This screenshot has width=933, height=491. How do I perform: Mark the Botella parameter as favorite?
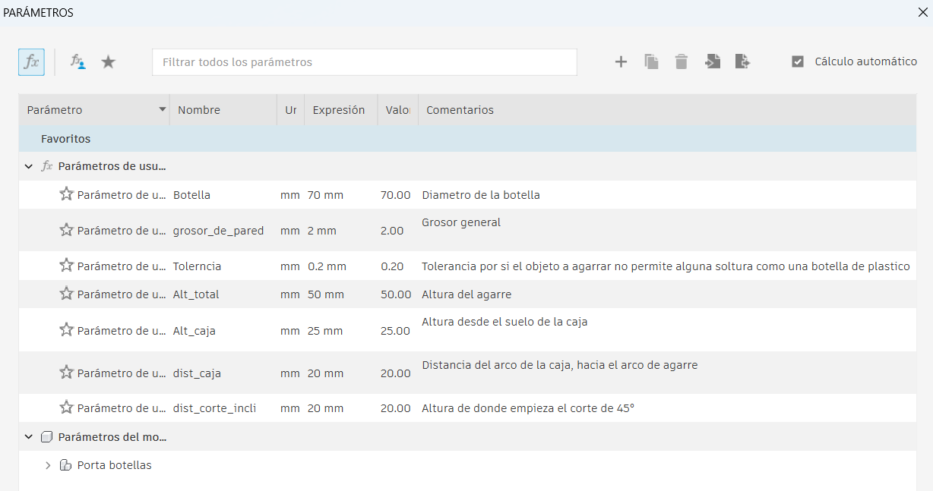(66, 194)
